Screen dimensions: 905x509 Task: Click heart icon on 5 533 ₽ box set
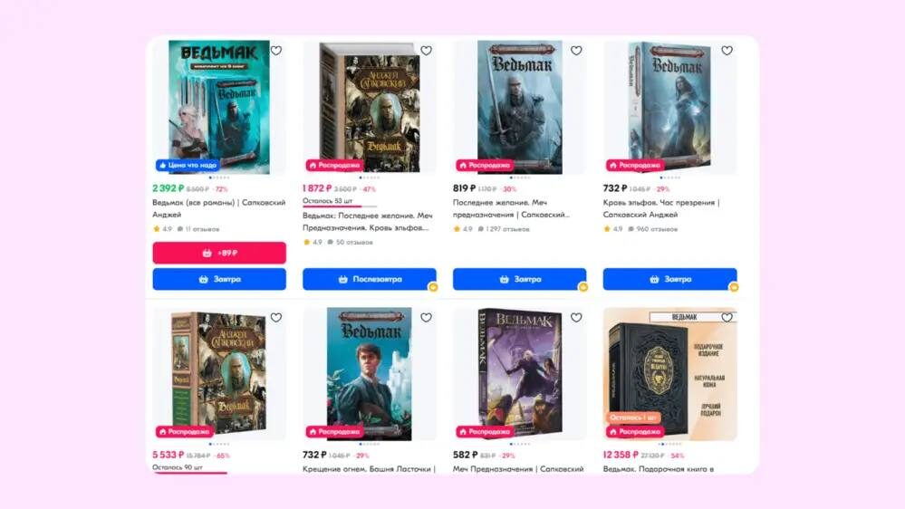click(276, 317)
